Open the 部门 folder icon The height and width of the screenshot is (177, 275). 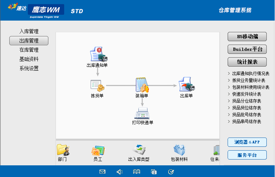pos(63,150)
